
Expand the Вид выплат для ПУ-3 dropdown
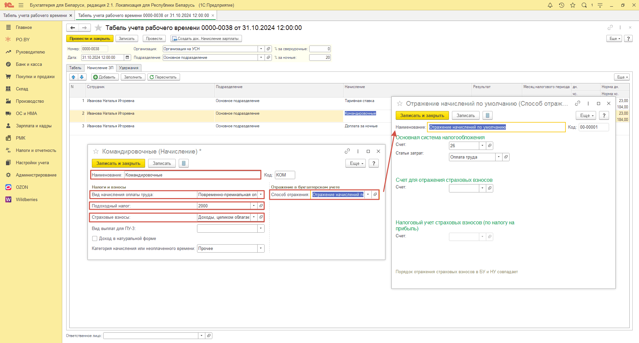[261, 228]
